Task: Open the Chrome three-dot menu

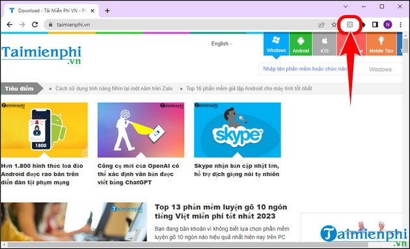Action: [401, 25]
